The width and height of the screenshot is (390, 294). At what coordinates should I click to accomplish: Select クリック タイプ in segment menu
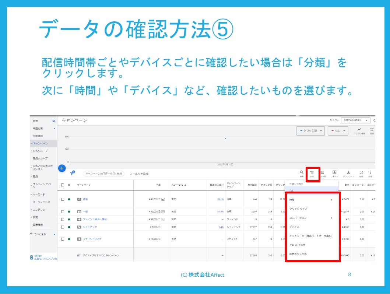tap(298, 209)
